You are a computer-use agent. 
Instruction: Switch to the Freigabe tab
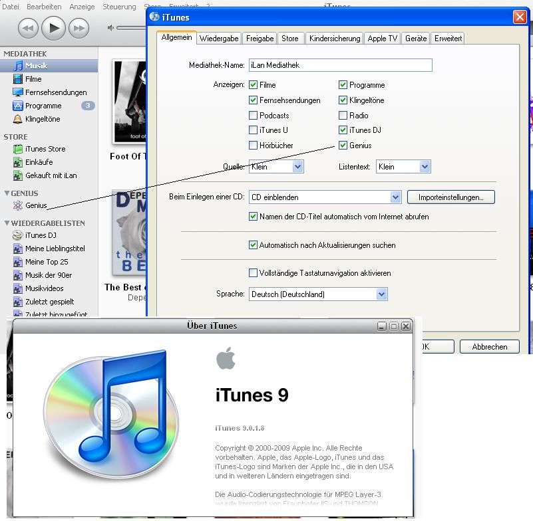[x=260, y=39]
